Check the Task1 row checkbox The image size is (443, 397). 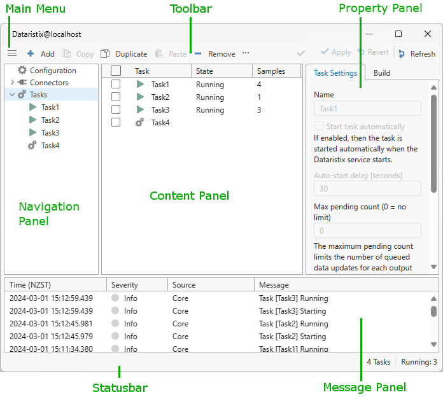pos(116,84)
